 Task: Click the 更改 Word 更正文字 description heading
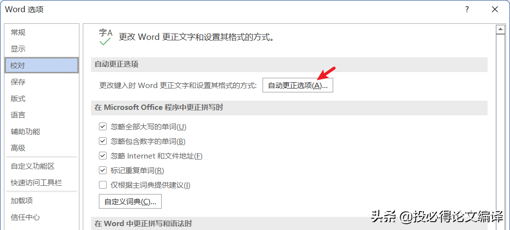(196, 37)
